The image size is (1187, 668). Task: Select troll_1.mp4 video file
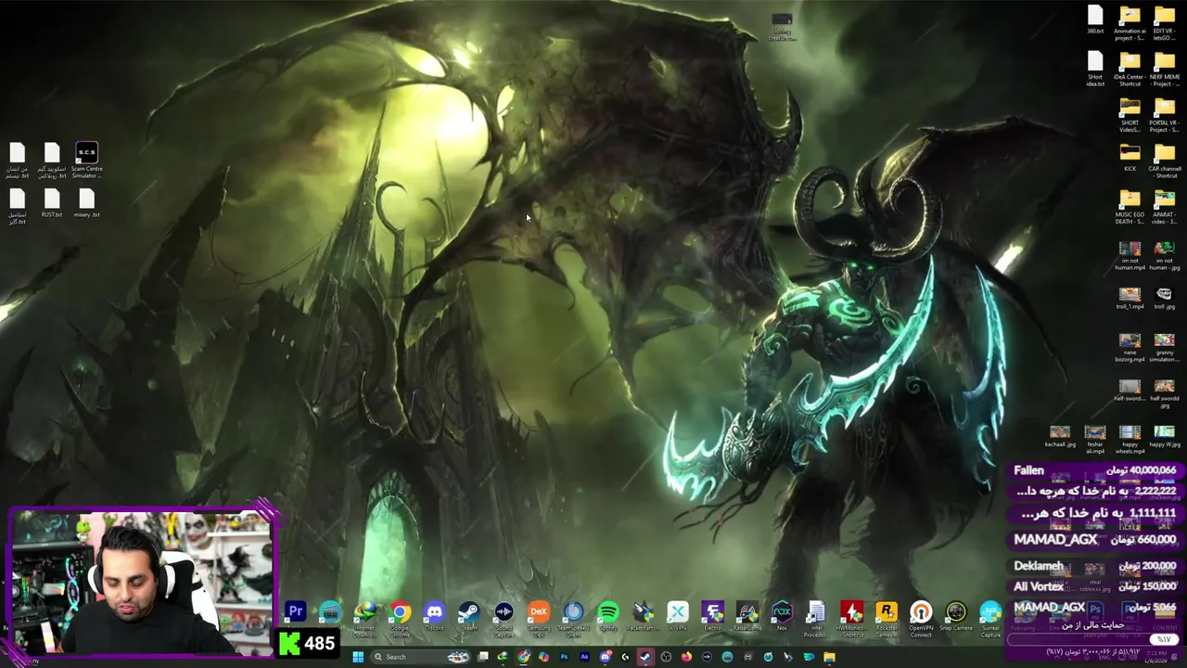[1130, 298]
